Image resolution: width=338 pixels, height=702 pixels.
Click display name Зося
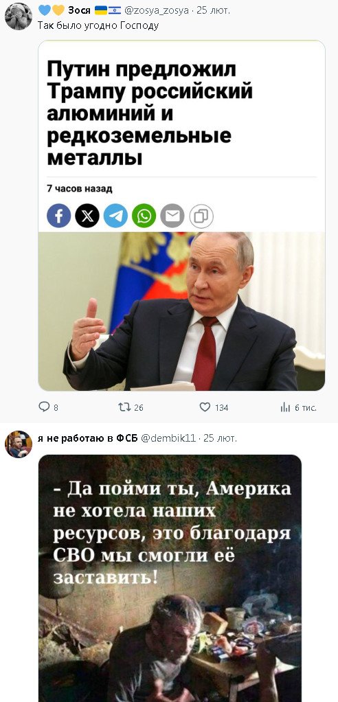79,11
